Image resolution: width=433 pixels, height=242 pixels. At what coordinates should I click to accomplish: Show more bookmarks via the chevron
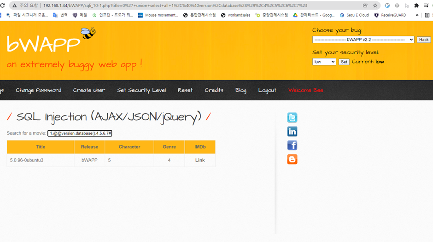[x=417, y=15]
